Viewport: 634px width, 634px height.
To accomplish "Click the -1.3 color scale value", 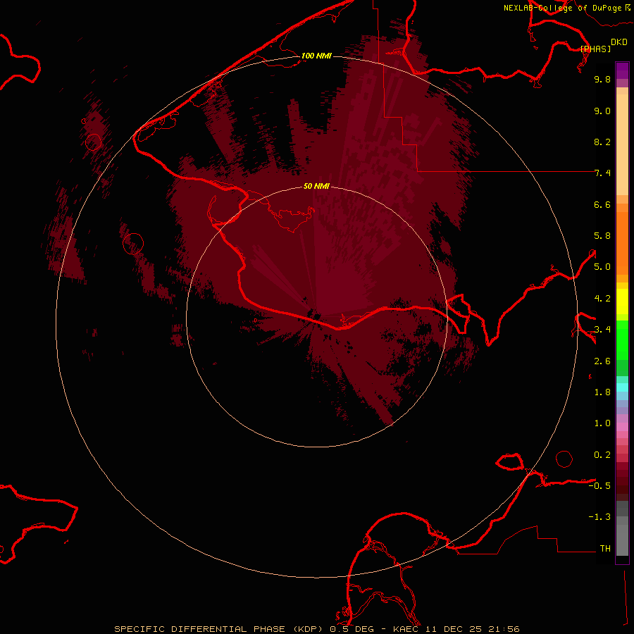I will click(x=599, y=517).
